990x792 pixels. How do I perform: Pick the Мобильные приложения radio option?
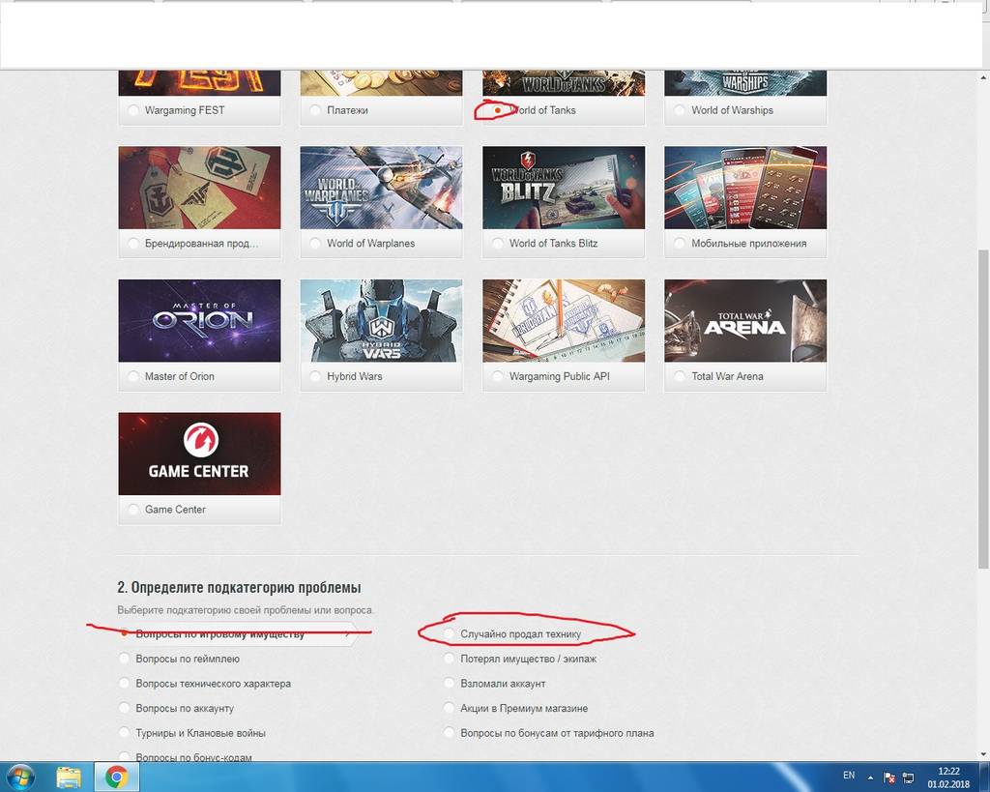tap(680, 243)
